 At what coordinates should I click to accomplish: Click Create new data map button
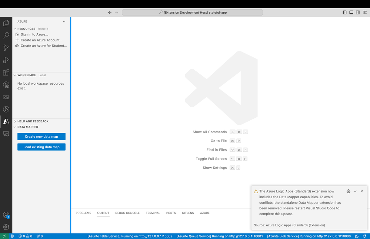click(x=41, y=137)
